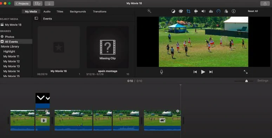
Task: Select the third clip in the timeline
Action: (x=73, y=120)
